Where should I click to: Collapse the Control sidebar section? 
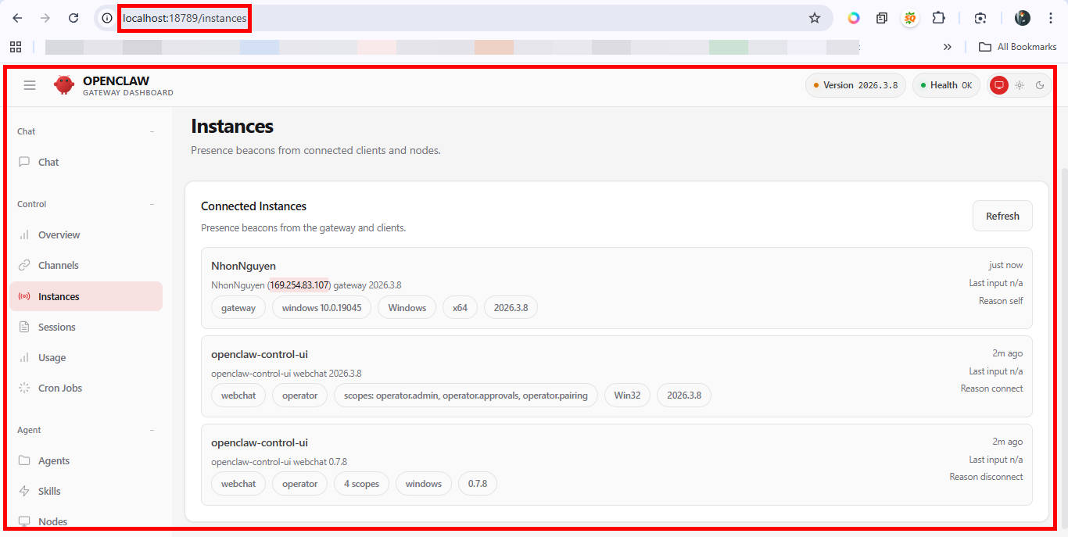tap(152, 204)
